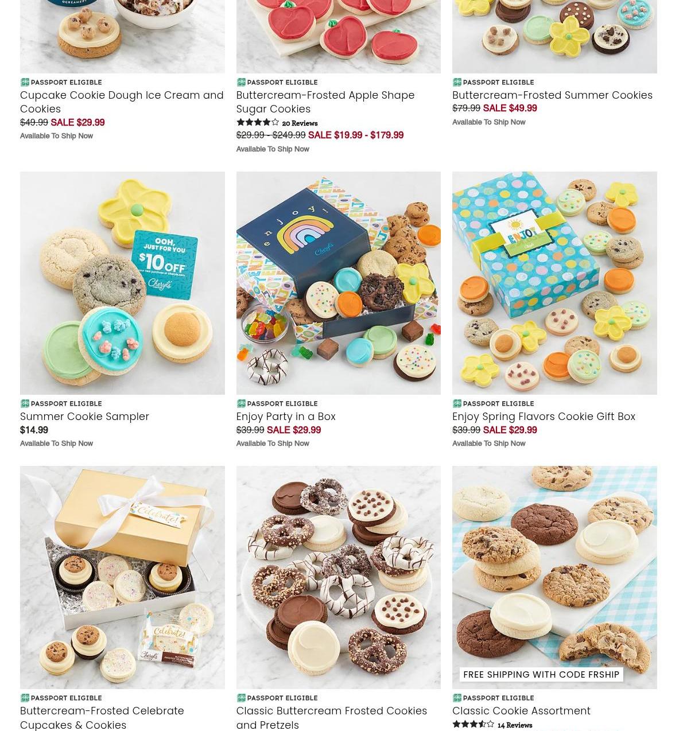This screenshot has width=683, height=731.
Task: Open Cupcake Cookie Dough Ice Cream and Cookies link
Action: (122, 102)
